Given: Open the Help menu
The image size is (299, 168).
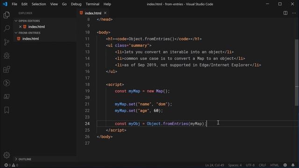Looking at the screenshot, I should tap(107, 4).
